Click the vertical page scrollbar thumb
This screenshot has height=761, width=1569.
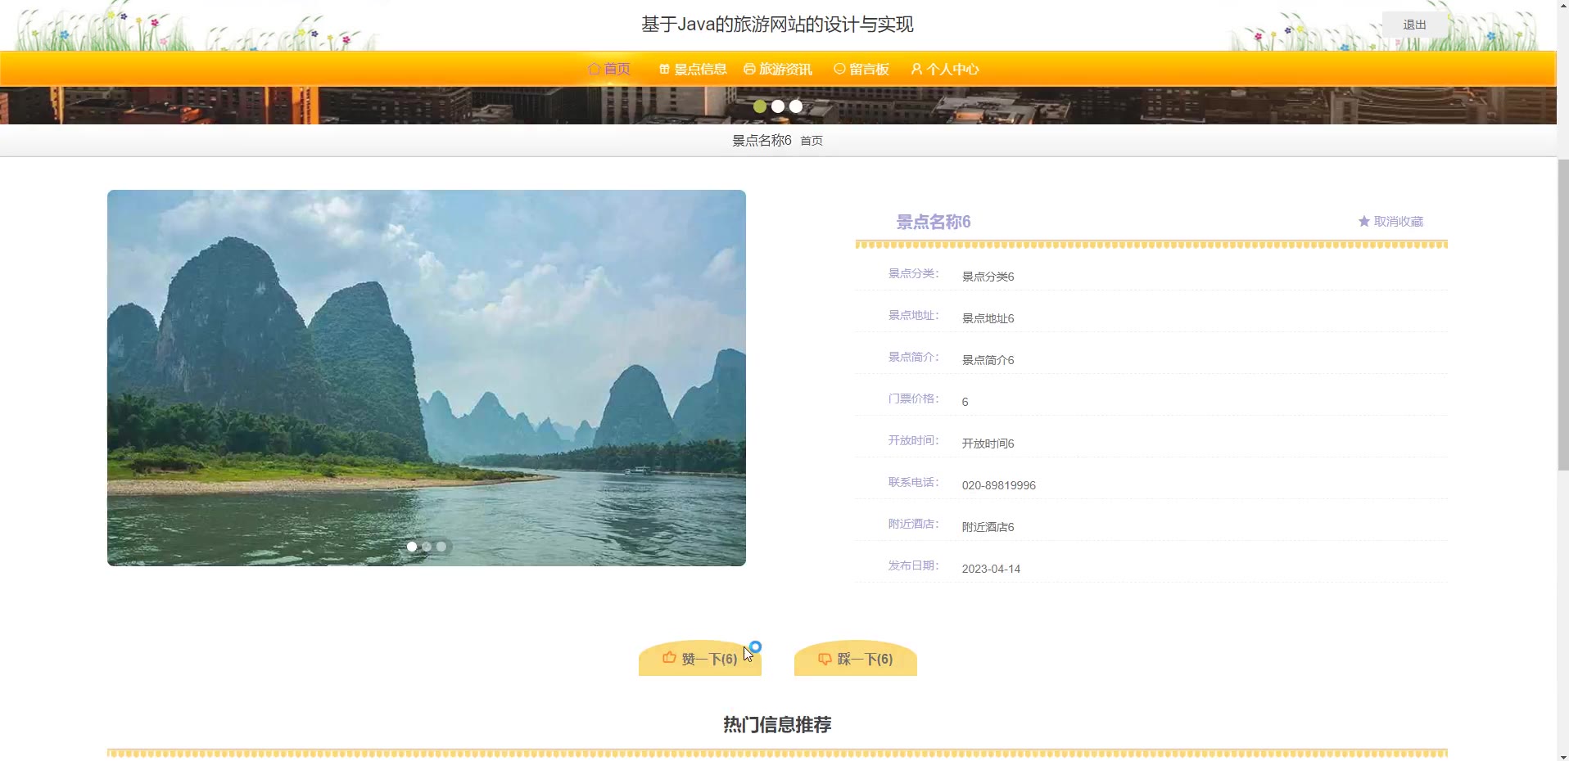tap(1562, 314)
